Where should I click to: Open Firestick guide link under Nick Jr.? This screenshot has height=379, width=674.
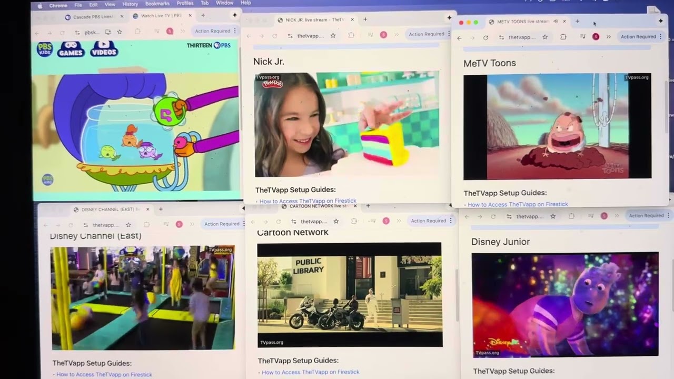coord(308,201)
